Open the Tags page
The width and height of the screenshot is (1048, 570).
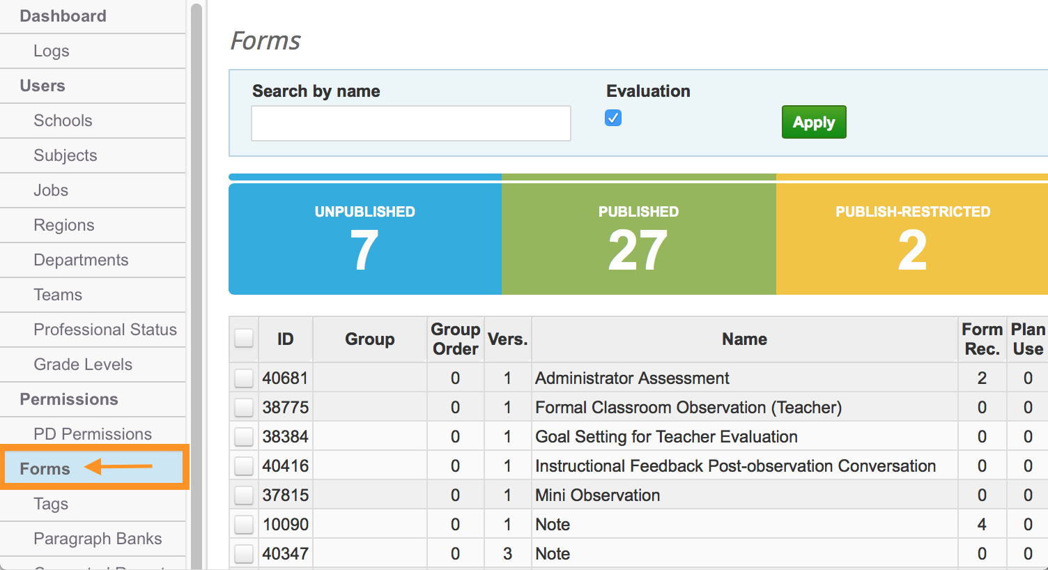50,504
